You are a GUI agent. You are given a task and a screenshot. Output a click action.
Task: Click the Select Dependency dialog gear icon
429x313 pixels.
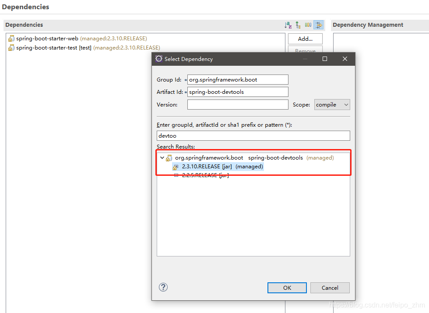point(159,59)
